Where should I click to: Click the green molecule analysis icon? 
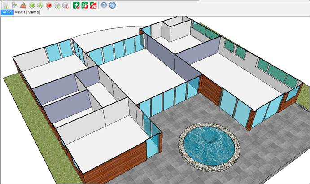click(x=85, y=5)
